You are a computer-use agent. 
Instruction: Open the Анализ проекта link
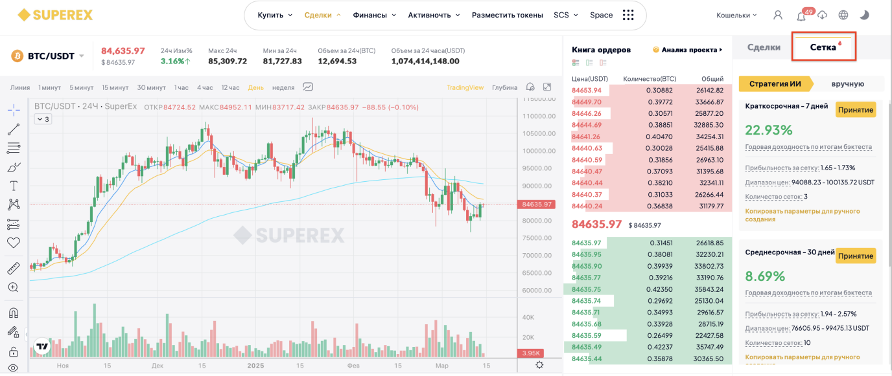(x=688, y=50)
